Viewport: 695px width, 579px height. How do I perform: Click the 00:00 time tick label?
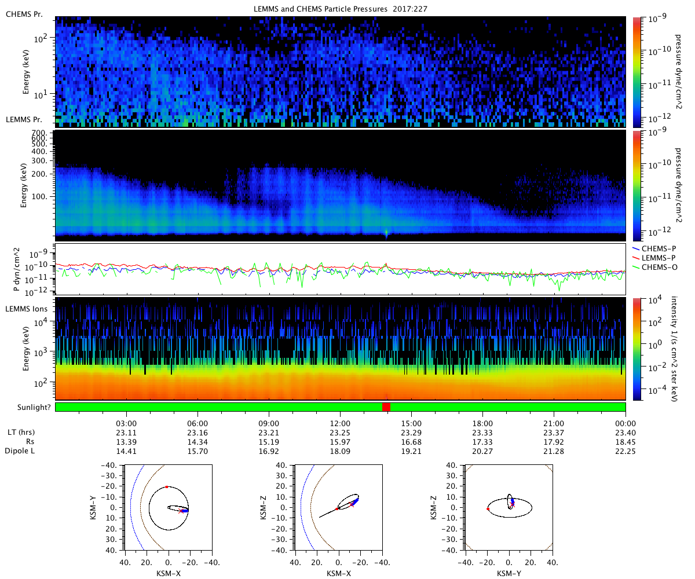pyautogui.click(x=625, y=423)
